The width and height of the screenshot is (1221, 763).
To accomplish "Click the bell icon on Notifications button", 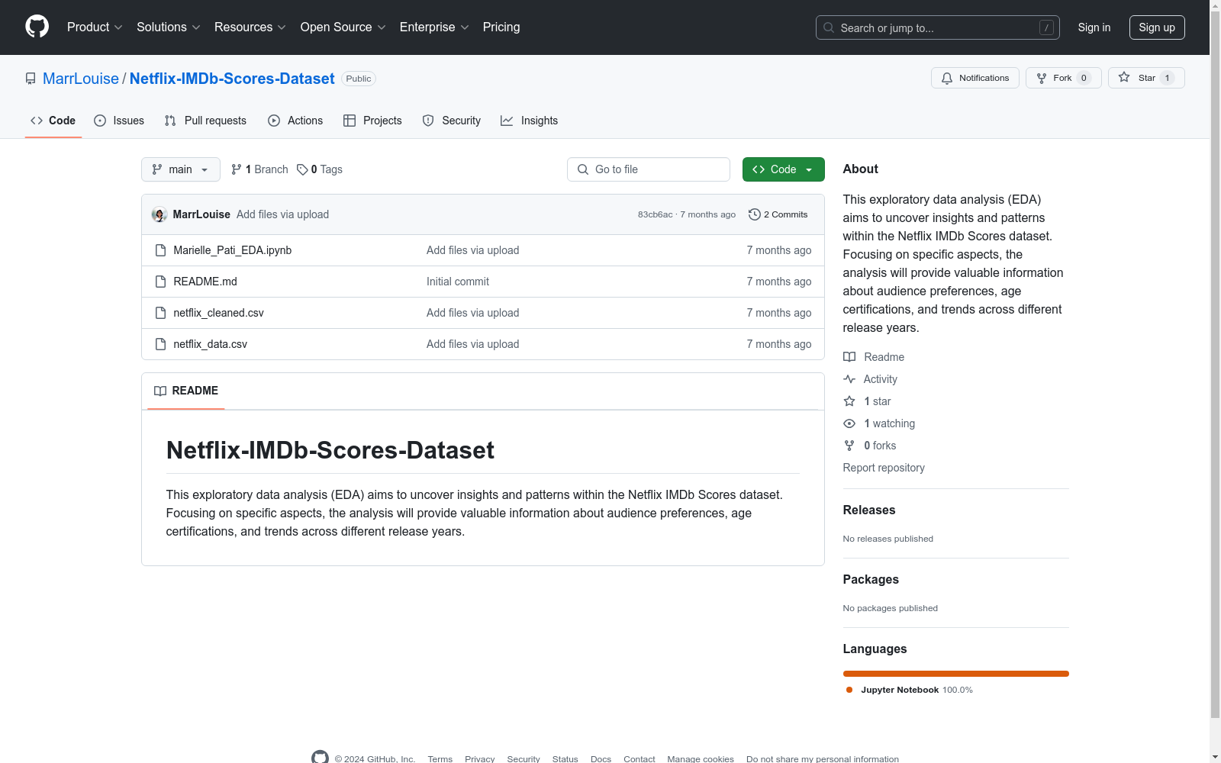I will point(947,78).
